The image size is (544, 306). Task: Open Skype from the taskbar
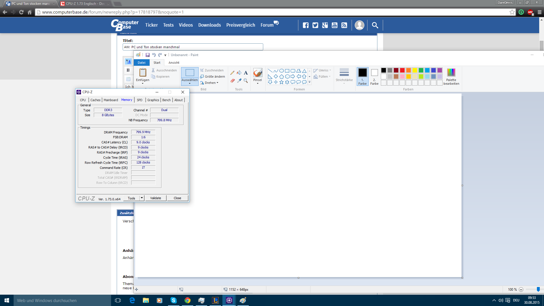pos(173,300)
